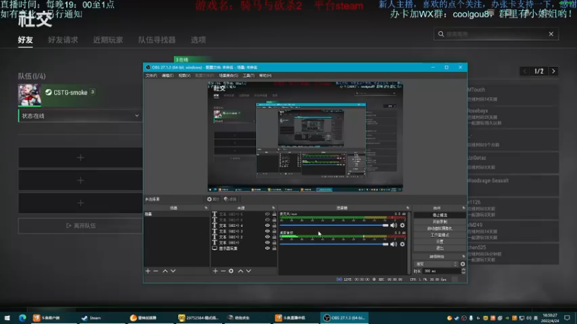Remove selected source with minus icon in Sources panel
Viewport: 577px width, 324px height.
click(223, 271)
